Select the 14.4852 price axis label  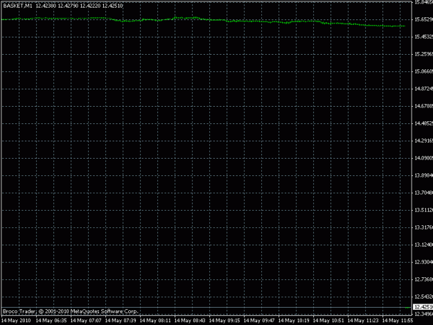tap(423, 124)
